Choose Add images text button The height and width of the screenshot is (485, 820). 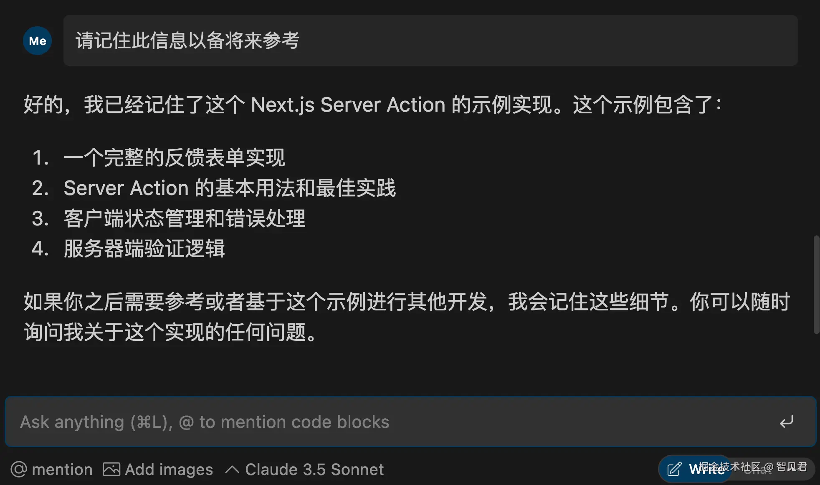tap(169, 470)
